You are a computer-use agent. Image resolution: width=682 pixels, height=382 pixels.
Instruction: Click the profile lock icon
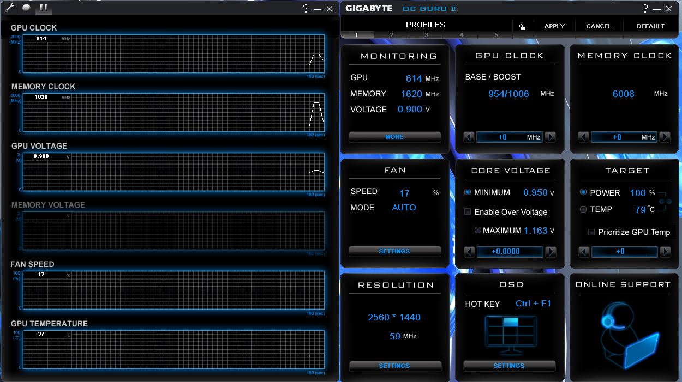click(x=522, y=27)
